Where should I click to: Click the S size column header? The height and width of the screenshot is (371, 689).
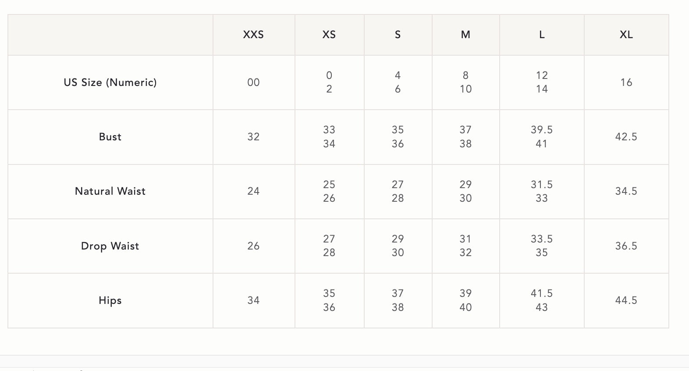click(x=398, y=35)
